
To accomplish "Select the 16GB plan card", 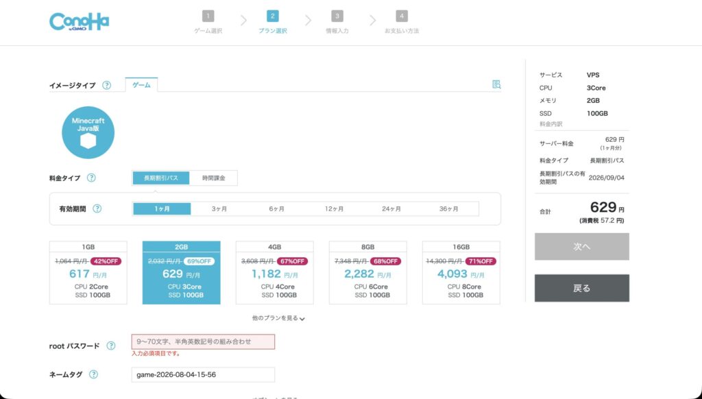I will [461, 273].
